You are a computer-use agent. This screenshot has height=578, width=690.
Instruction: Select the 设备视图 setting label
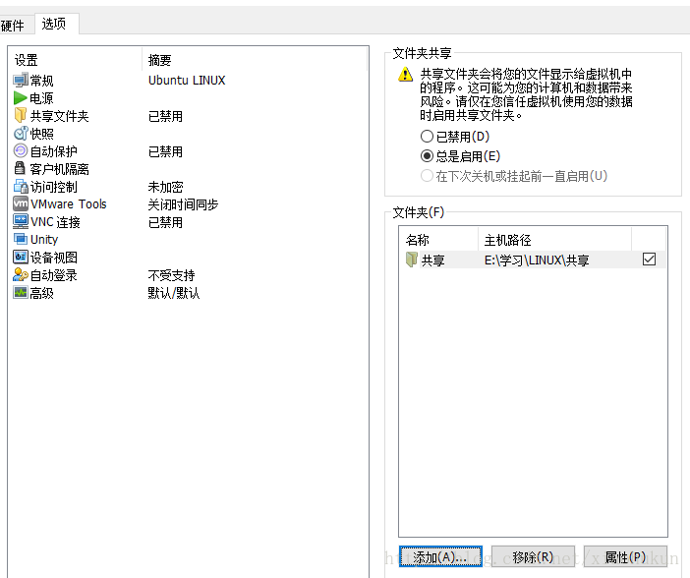coord(54,258)
